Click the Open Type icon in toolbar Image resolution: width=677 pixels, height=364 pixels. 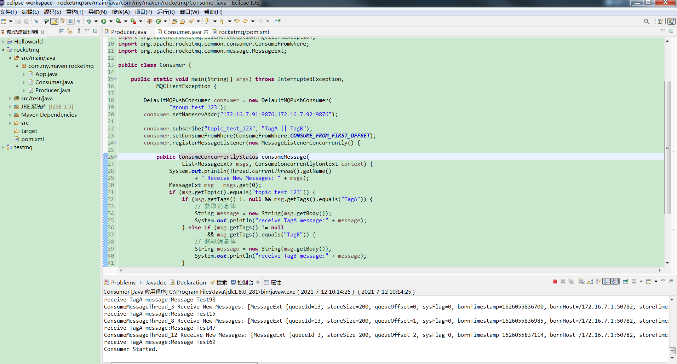click(174, 21)
